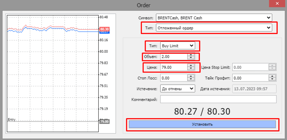Click the 80.27 / 80.30 quote text

click(202, 111)
